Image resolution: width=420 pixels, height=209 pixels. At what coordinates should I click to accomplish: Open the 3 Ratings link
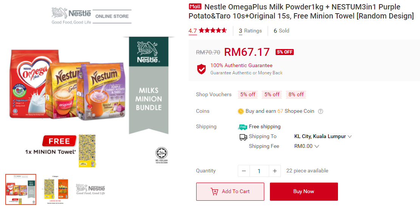coord(250,31)
